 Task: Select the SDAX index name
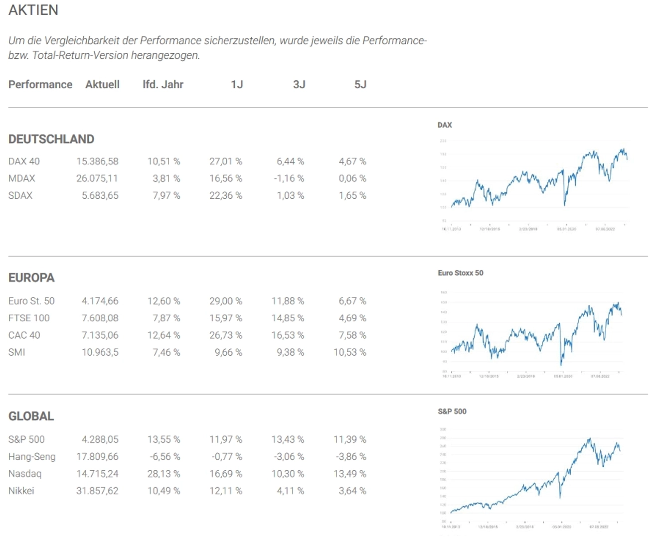click(20, 196)
